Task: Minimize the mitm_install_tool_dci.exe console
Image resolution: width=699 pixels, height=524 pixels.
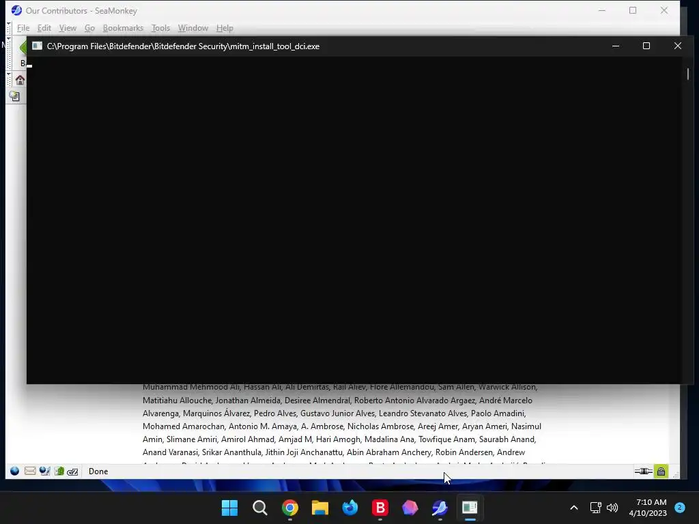Action: click(616, 46)
